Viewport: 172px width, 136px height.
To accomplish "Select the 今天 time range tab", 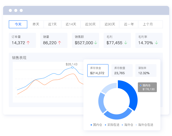I will (x=18, y=24).
